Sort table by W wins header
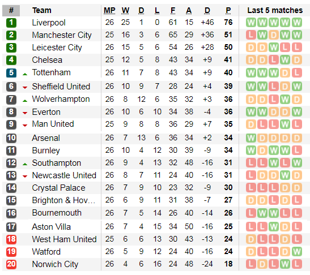This screenshot has height=275, width=310. coord(125,10)
